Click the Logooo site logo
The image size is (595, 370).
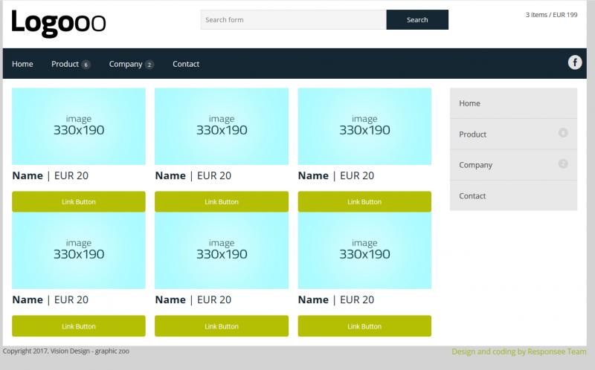click(59, 23)
